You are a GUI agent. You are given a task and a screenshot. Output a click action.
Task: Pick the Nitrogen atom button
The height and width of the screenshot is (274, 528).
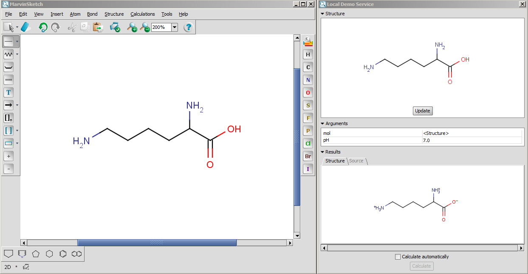[x=308, y=80]
